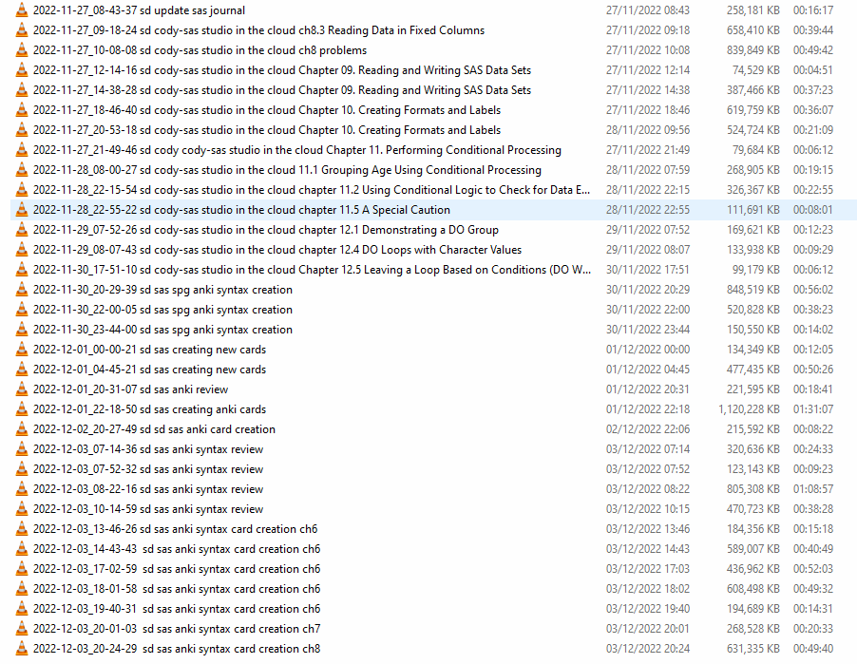The image size is (857, 664).
Task: Click VLC icon of 2022-11-30_20-29-39 anki syntax creation
Action: 22,290
